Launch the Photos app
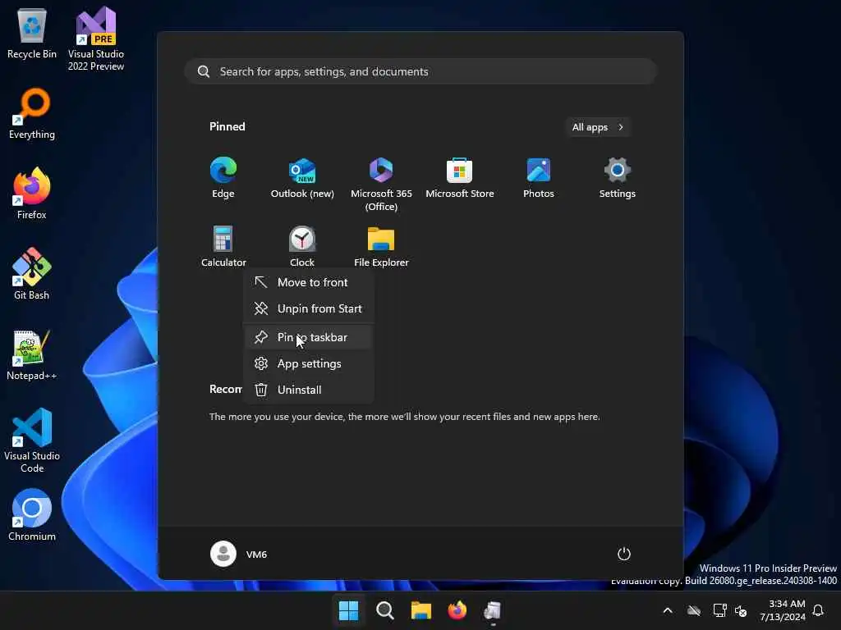 [x=539, y=178]
